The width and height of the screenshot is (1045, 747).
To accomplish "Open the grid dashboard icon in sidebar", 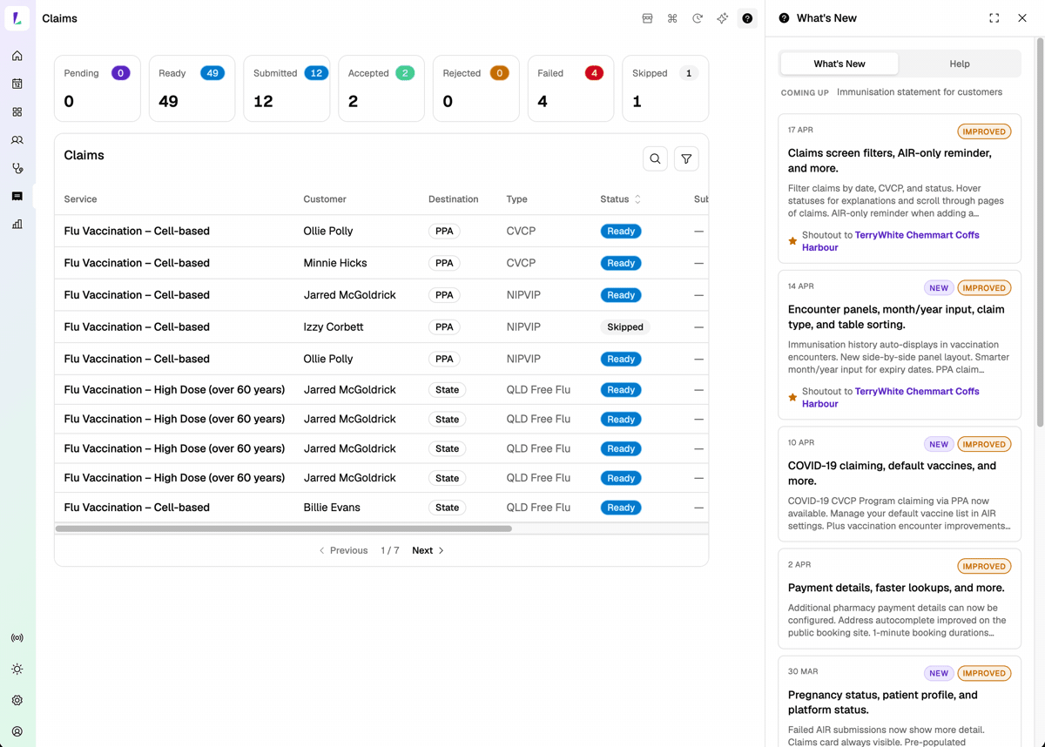I will point(17,112).
